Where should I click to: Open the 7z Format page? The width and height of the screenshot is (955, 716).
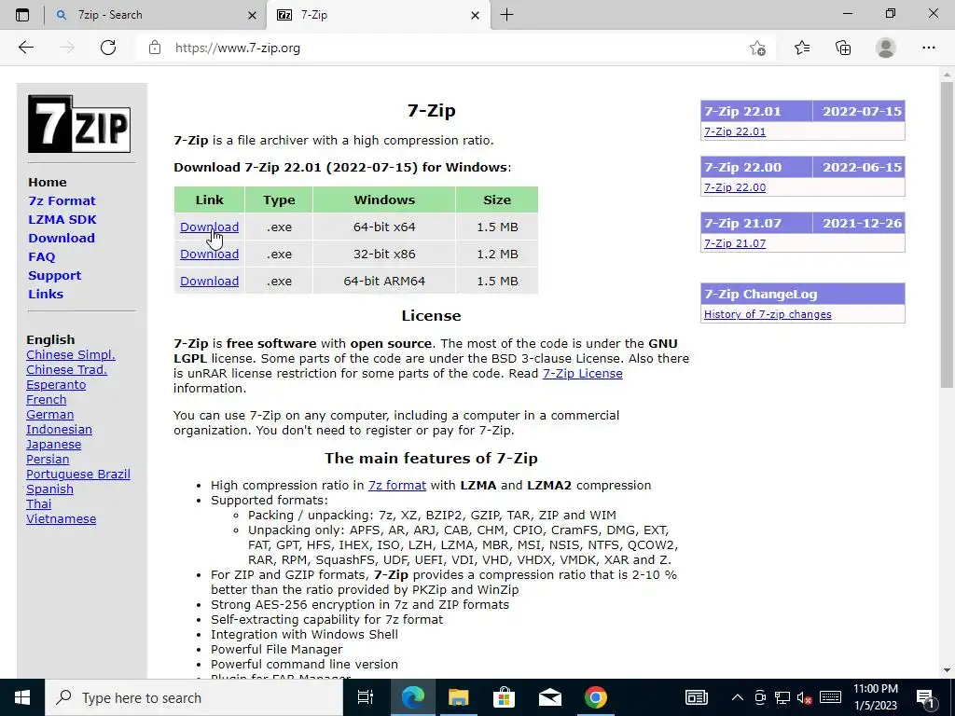tap(62, 201)
